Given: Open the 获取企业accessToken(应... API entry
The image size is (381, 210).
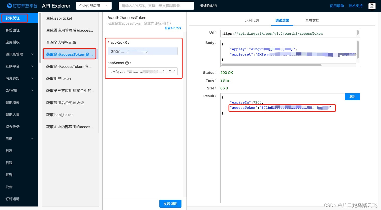Looking at the screenshot, I should click(x=70, y=67).
